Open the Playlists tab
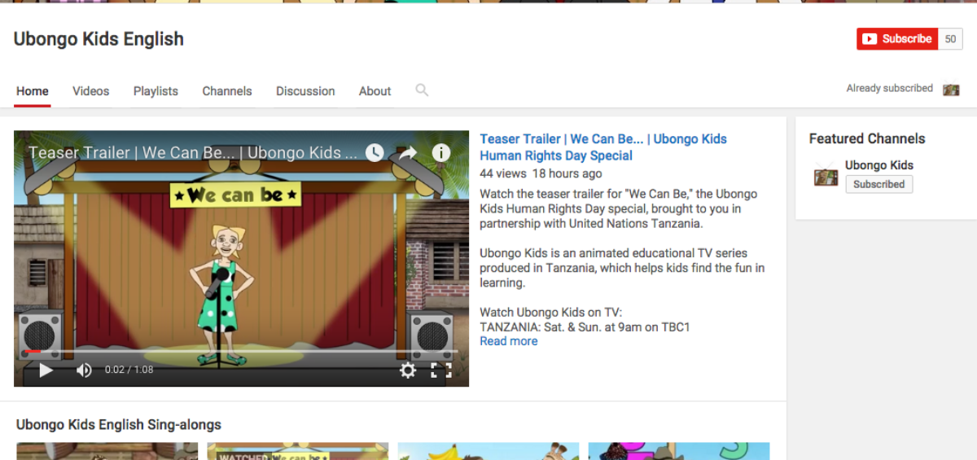The height and width of the screenshot is (460, 977). pyautogui.click(x=156, y=91)
